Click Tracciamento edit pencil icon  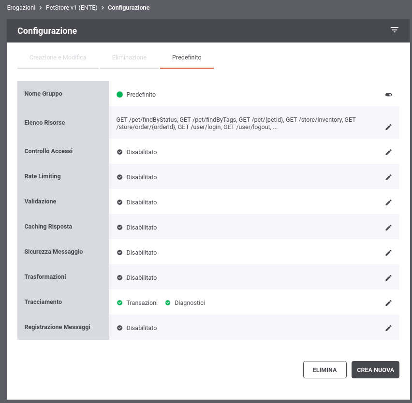point(388,303)
